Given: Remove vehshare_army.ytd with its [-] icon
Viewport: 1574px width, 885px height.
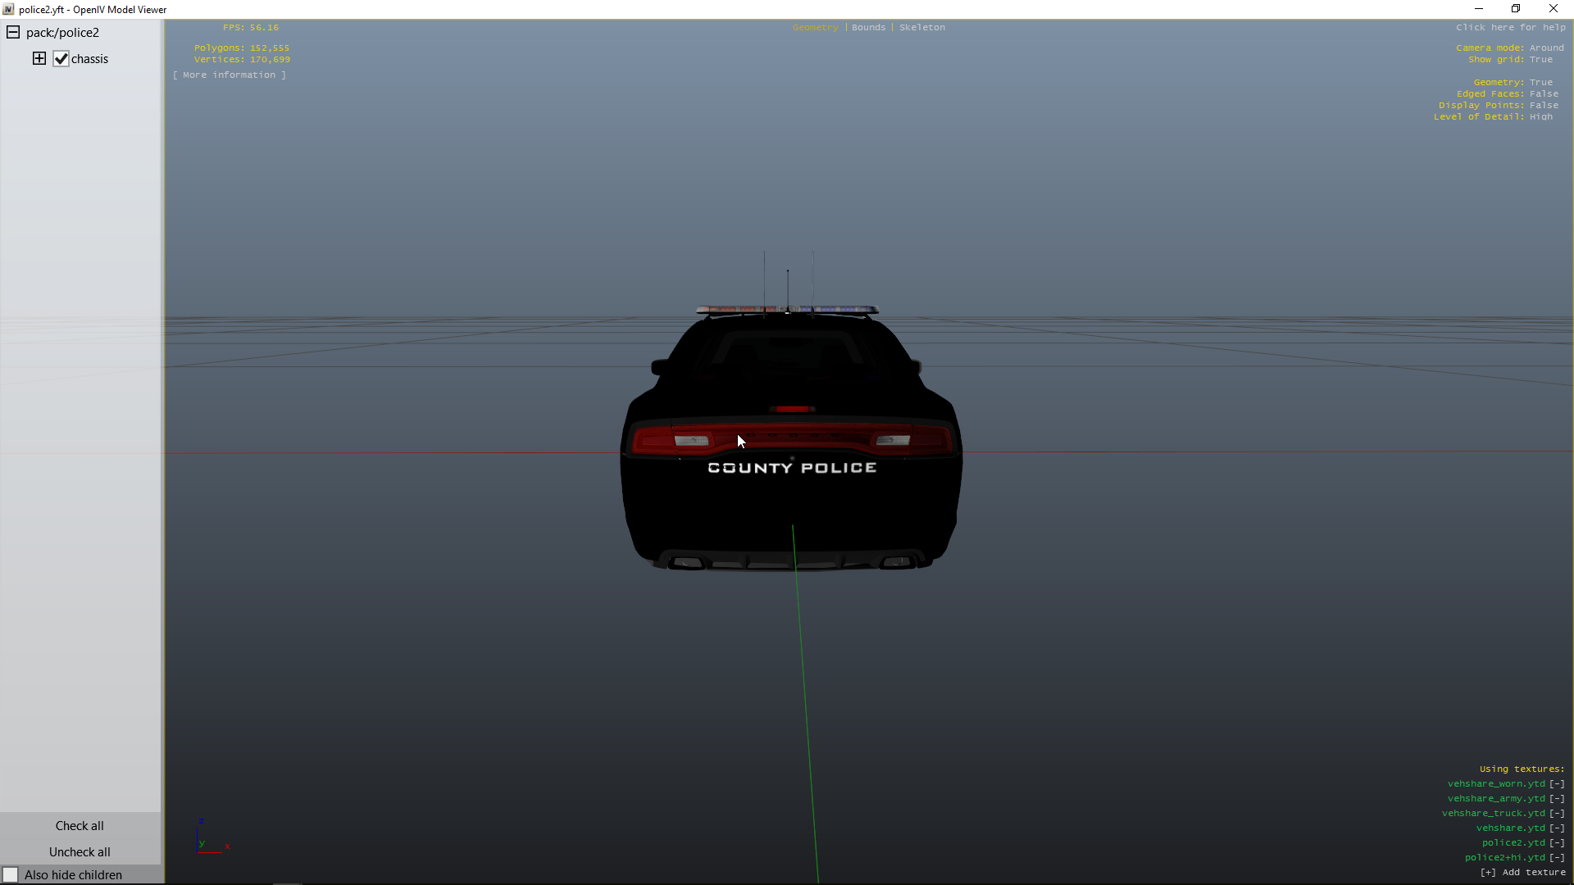Looking at the screenshot, I should coord(1557,799).
